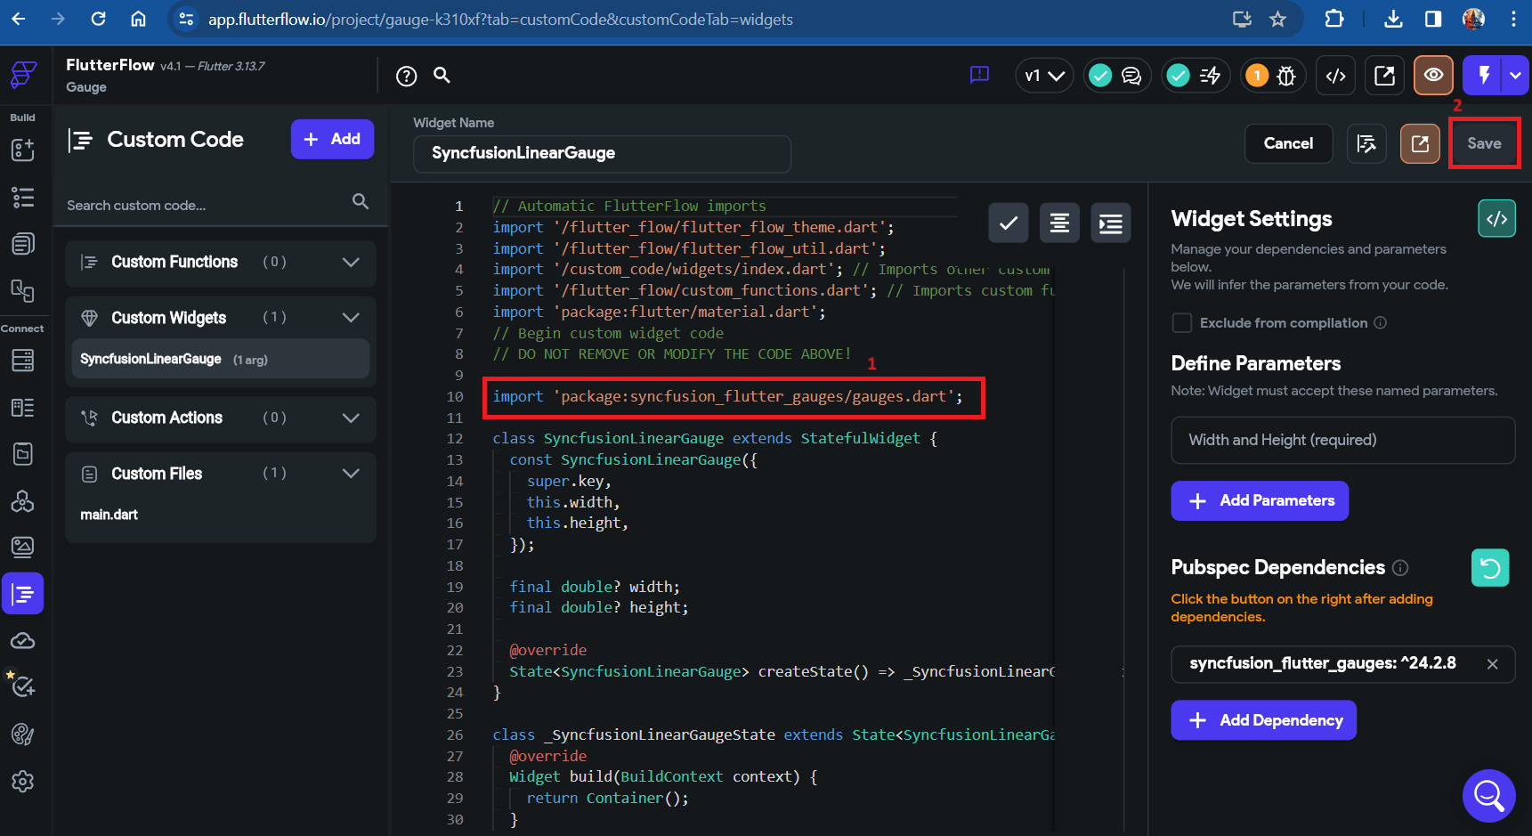Click the syncfusion_flutter_gauges dependency text
Screen dimensions: 1532x836
(1323, 663)
